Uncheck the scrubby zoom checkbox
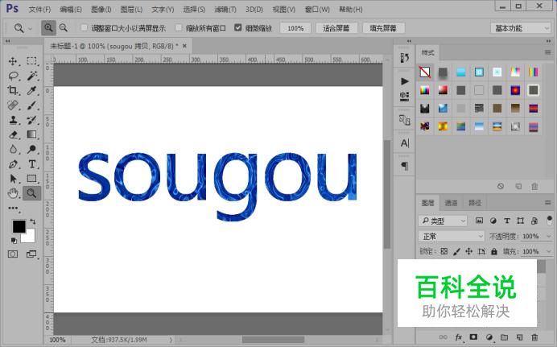The image size is (557, 347). [x=238, y=27]
